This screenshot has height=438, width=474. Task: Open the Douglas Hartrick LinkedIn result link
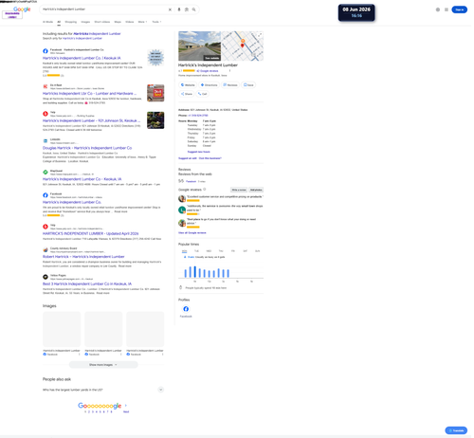(x=87, y=148)
